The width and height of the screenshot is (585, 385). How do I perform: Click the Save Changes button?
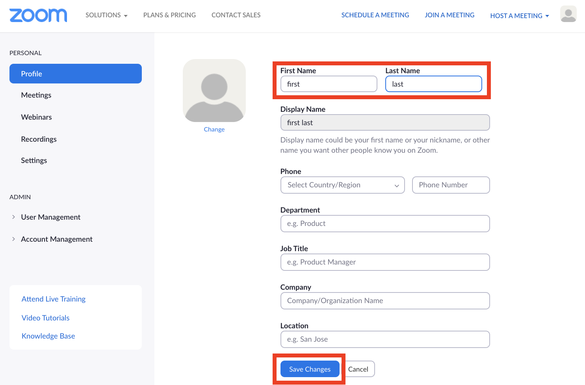pyautogui.click(x=310, y=369)
